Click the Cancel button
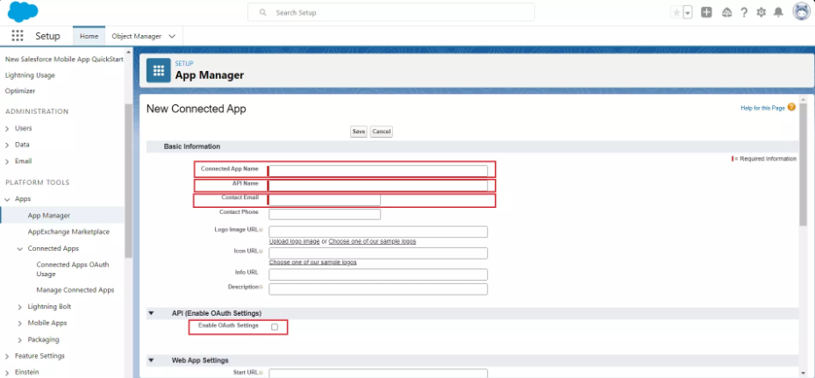 (x=382, y=132)
